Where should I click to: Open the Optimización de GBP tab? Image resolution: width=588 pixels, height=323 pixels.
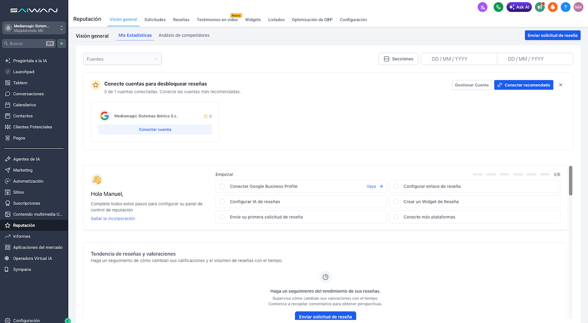coord(312,20)
